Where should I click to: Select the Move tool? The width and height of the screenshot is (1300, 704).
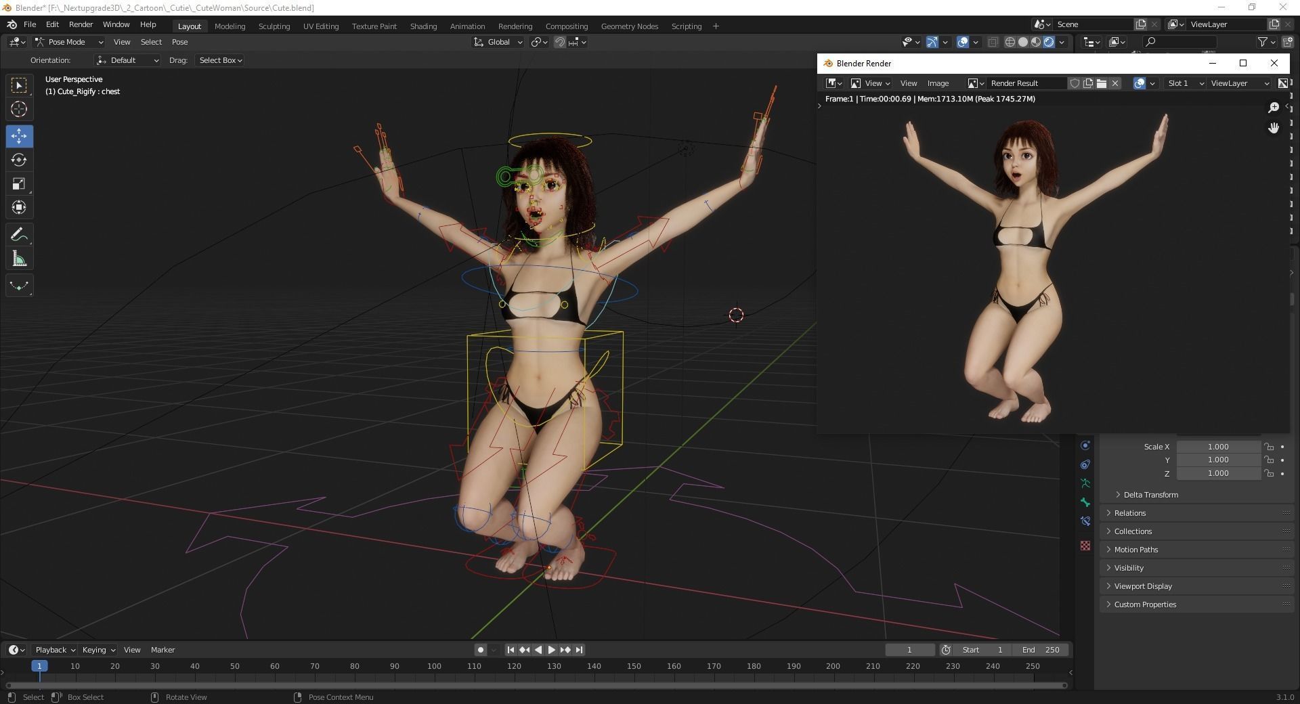(19, 135)
